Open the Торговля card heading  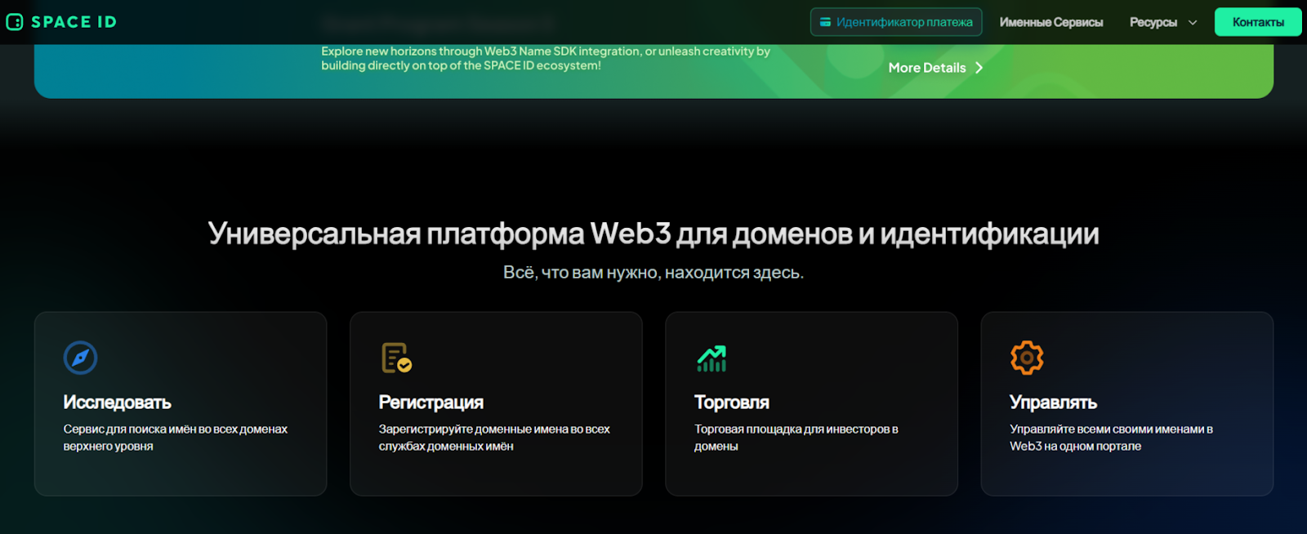[x=732, y=403]
